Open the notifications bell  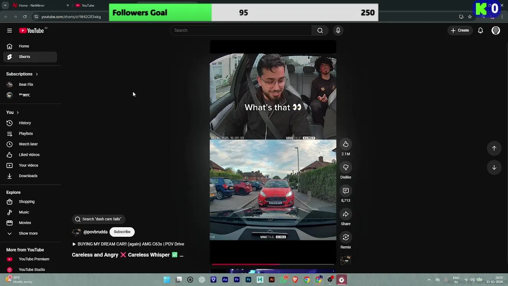480,30
